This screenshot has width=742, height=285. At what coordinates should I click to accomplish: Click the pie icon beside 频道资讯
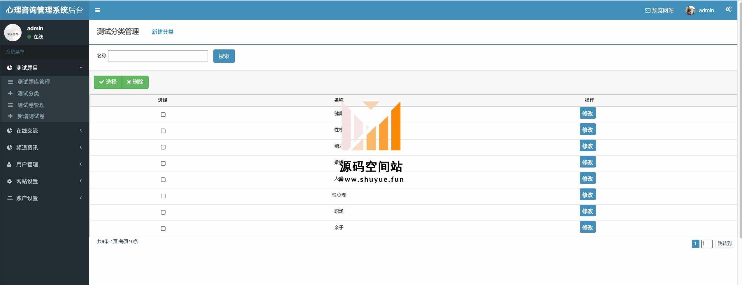[10, 147]
